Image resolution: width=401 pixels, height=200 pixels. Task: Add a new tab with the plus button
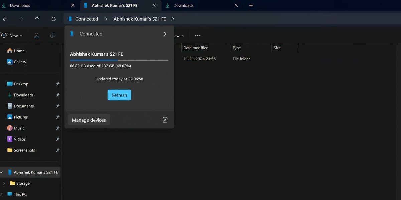[251, 5]
